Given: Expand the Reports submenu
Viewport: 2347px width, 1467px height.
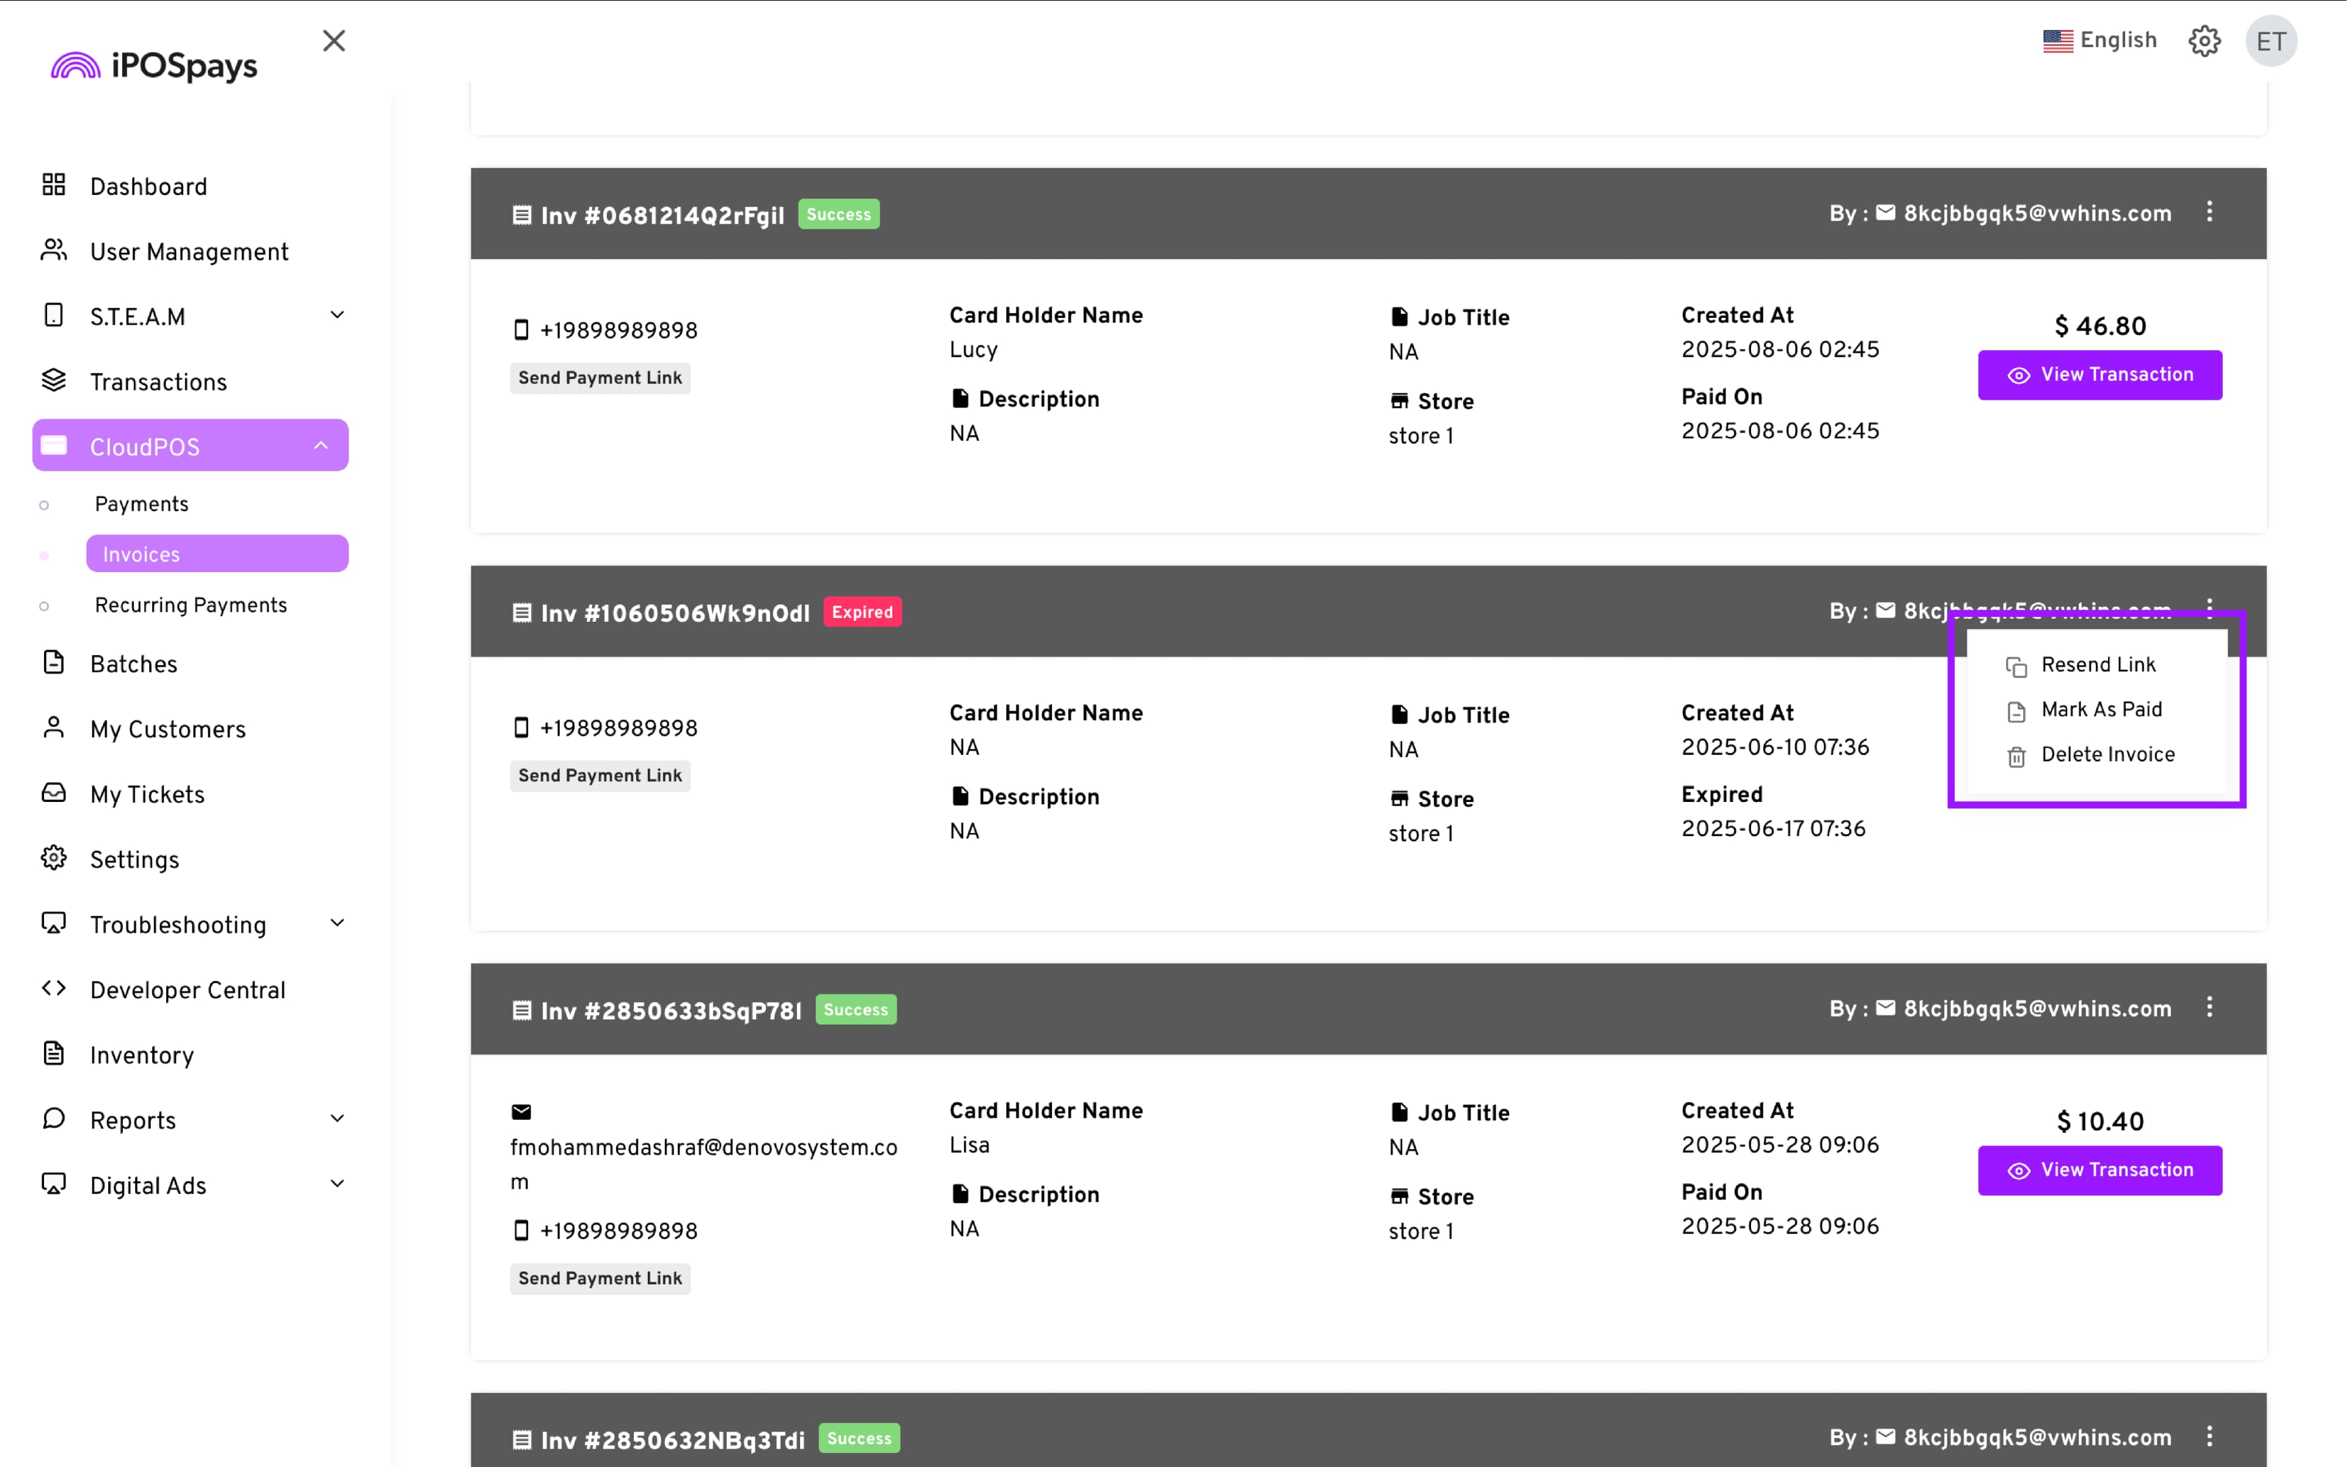Looking at the screenshot, I should click(x=337, y=1119).
